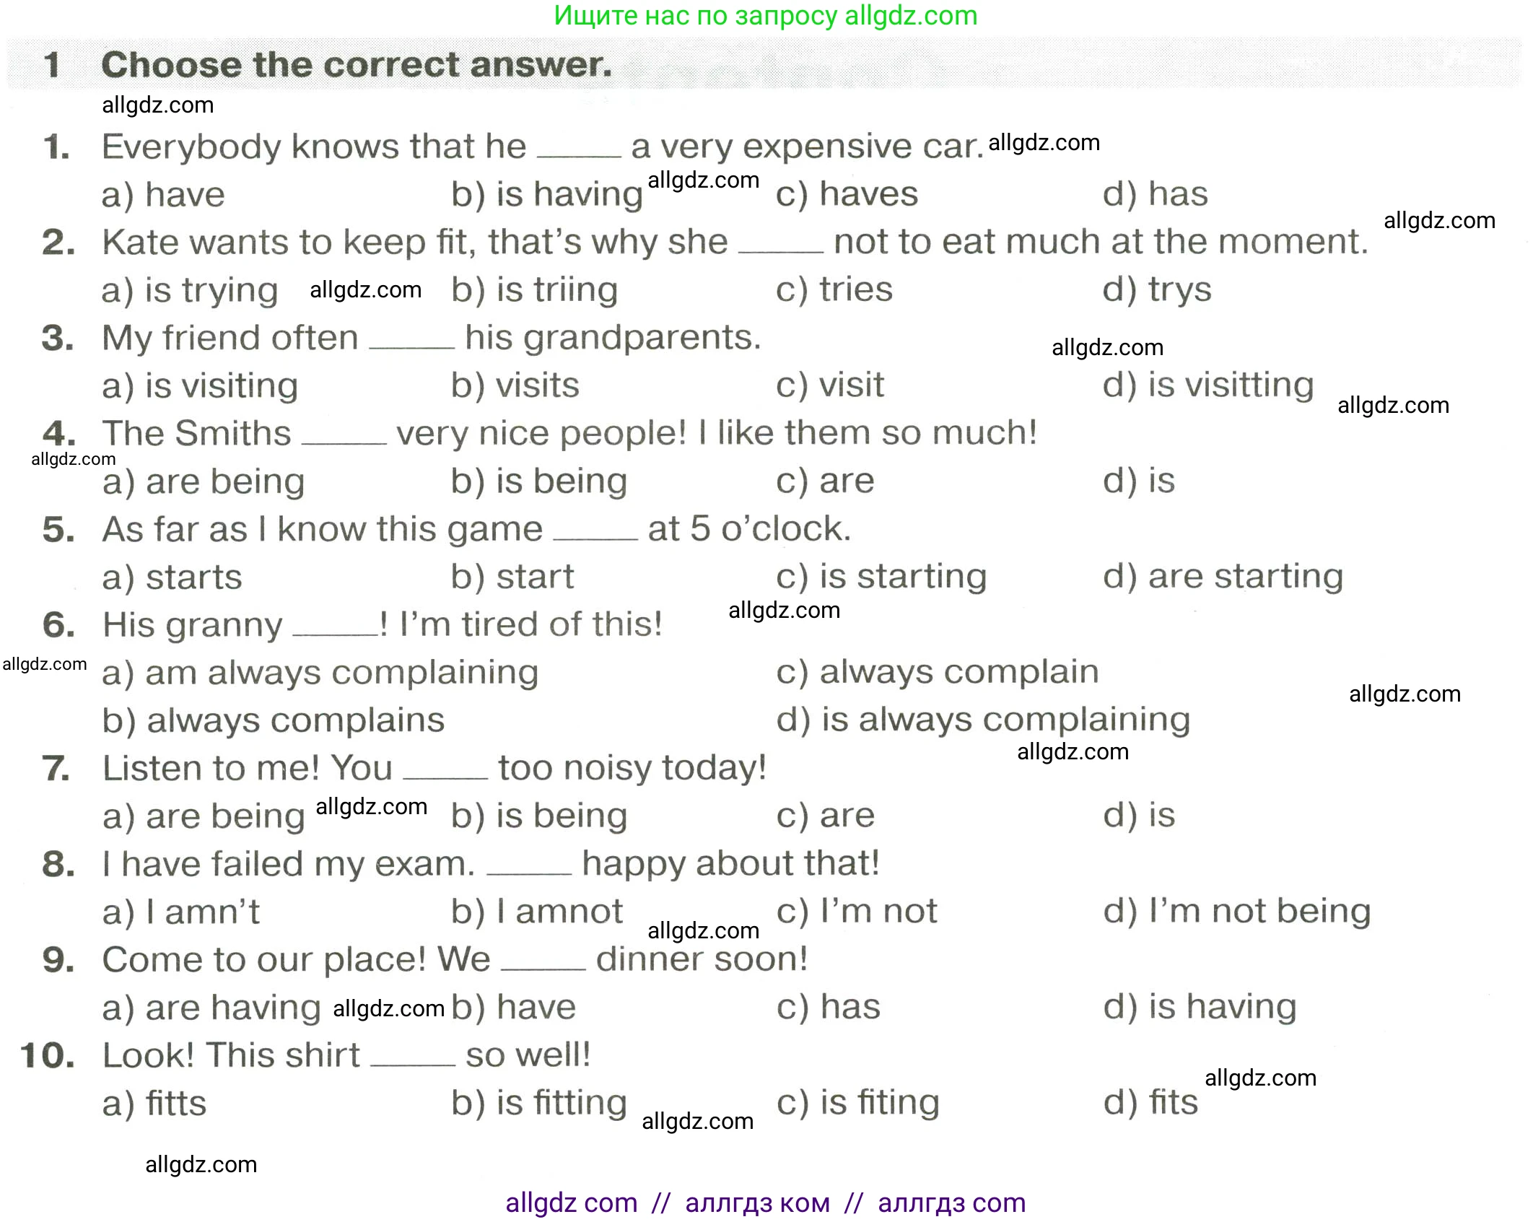
Task: Pick "d) is always complaining" option
Action: (x=983, y=720)
